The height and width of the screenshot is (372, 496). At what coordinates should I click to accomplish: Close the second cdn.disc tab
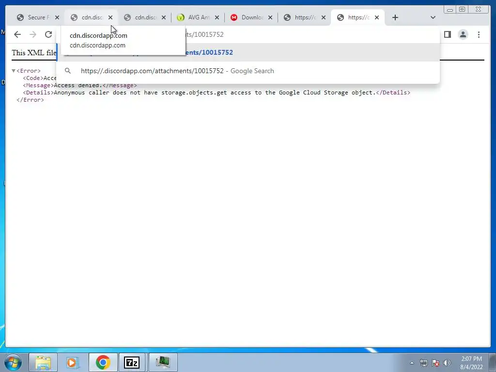tap(164, 17)
